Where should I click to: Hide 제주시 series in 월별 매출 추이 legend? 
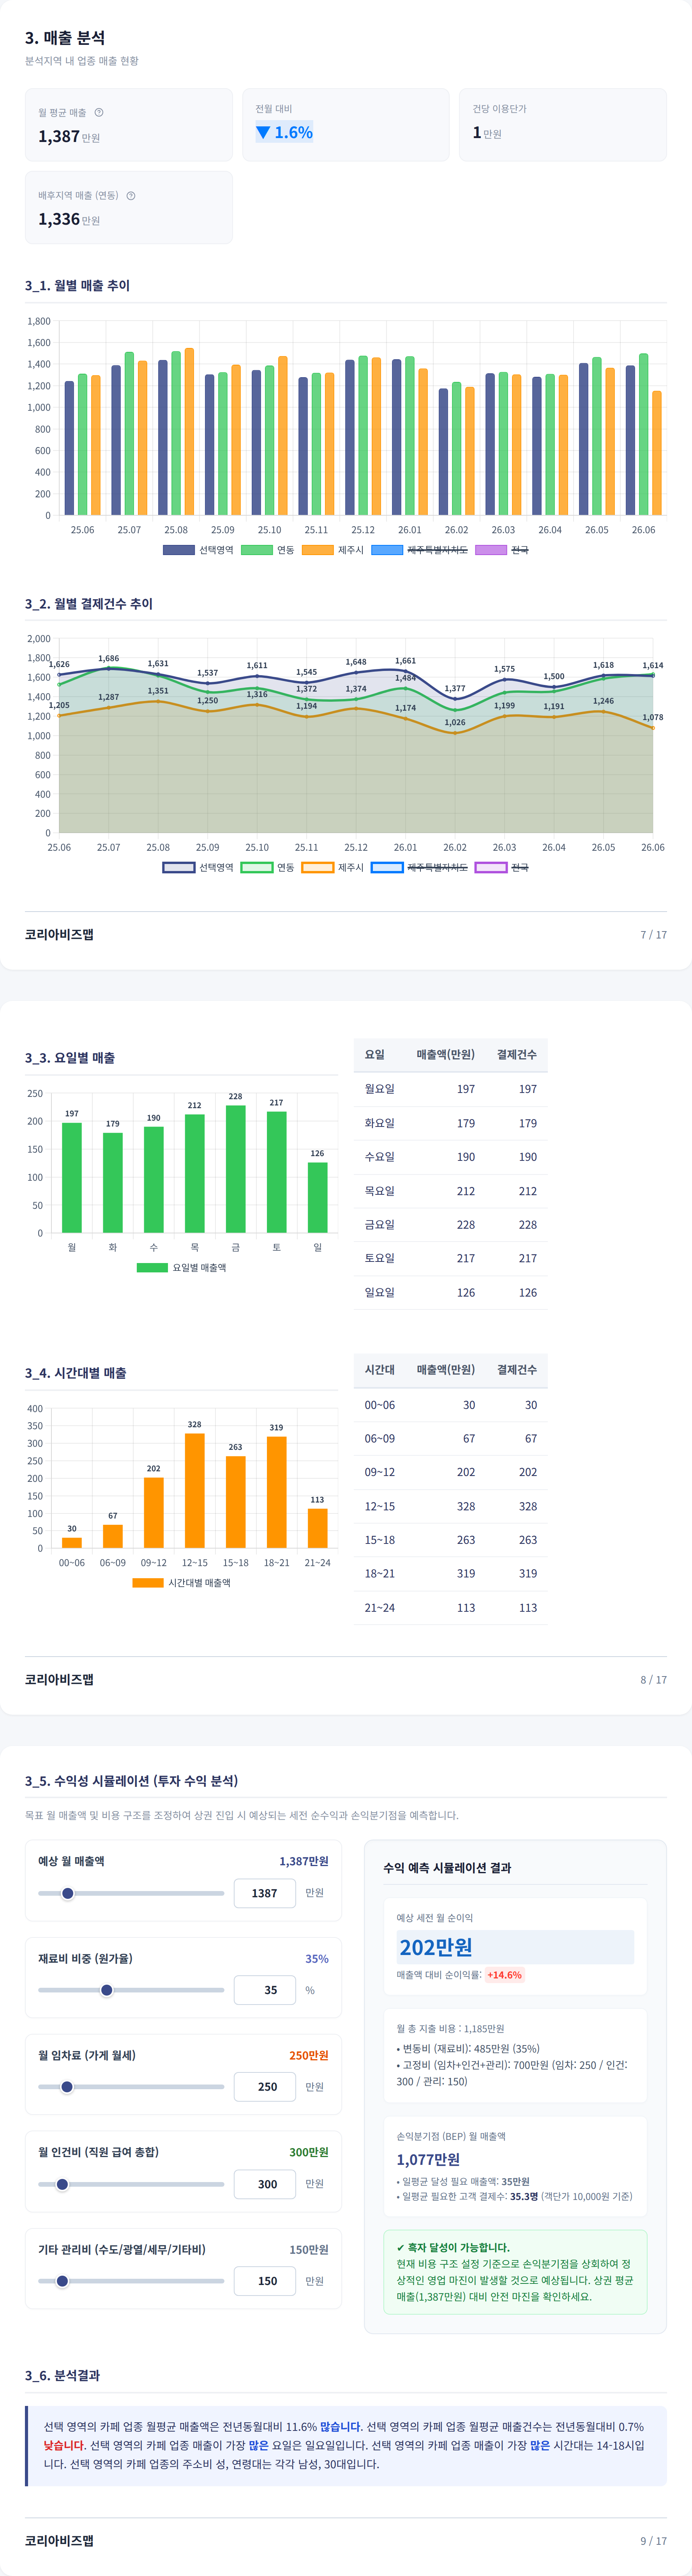point(332,550)
